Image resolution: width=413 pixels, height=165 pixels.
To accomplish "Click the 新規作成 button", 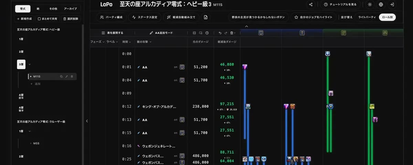I will 24,19.
